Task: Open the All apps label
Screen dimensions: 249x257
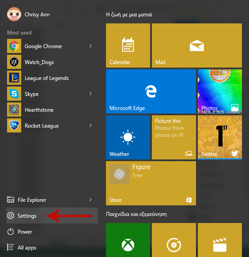Action: click(x=27, y=248)
